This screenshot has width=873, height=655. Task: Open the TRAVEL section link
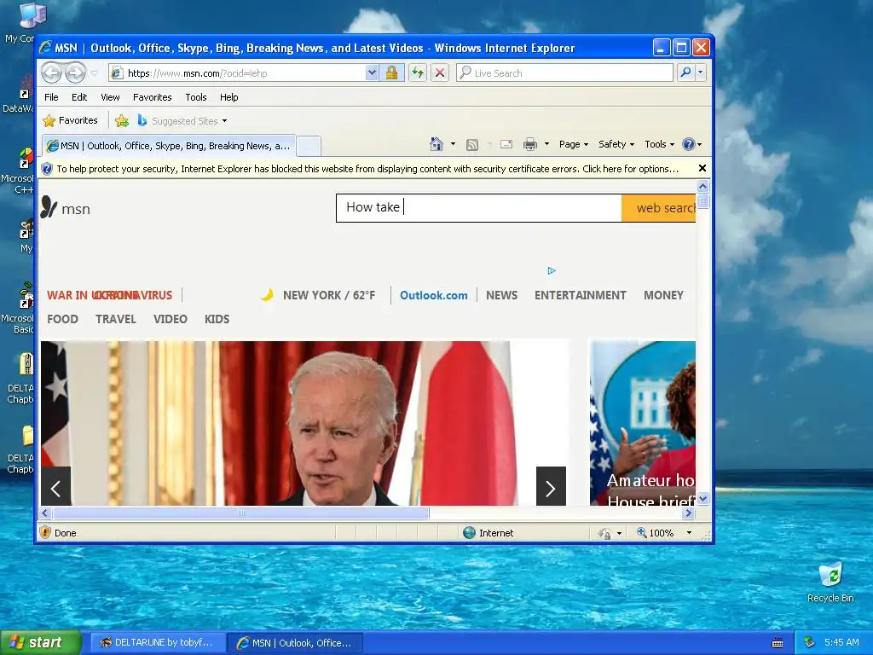click(115, 319)
